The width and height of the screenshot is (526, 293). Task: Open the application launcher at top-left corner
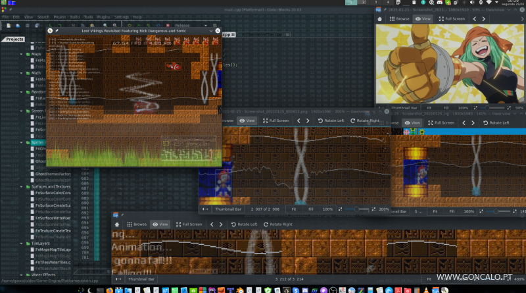pyautogui.click(x=4, y=3)
